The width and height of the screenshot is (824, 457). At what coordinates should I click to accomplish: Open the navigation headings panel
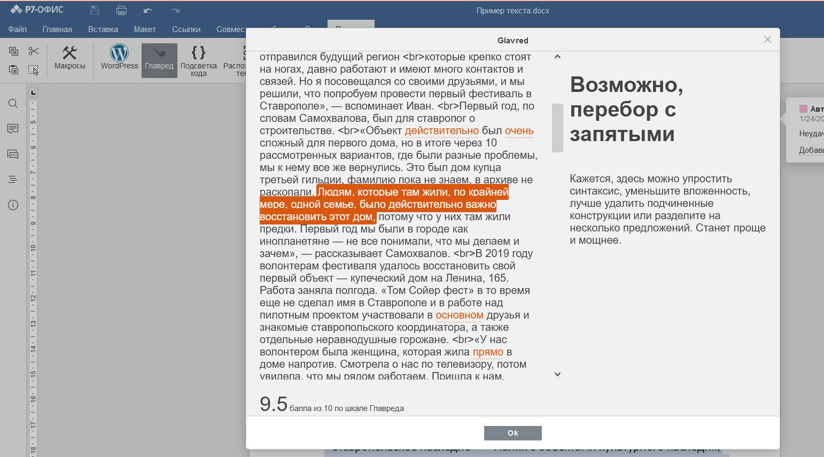coord(13,180)
